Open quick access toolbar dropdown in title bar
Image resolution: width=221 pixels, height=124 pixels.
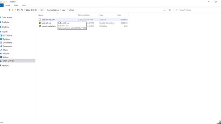(x=7, y=2)
